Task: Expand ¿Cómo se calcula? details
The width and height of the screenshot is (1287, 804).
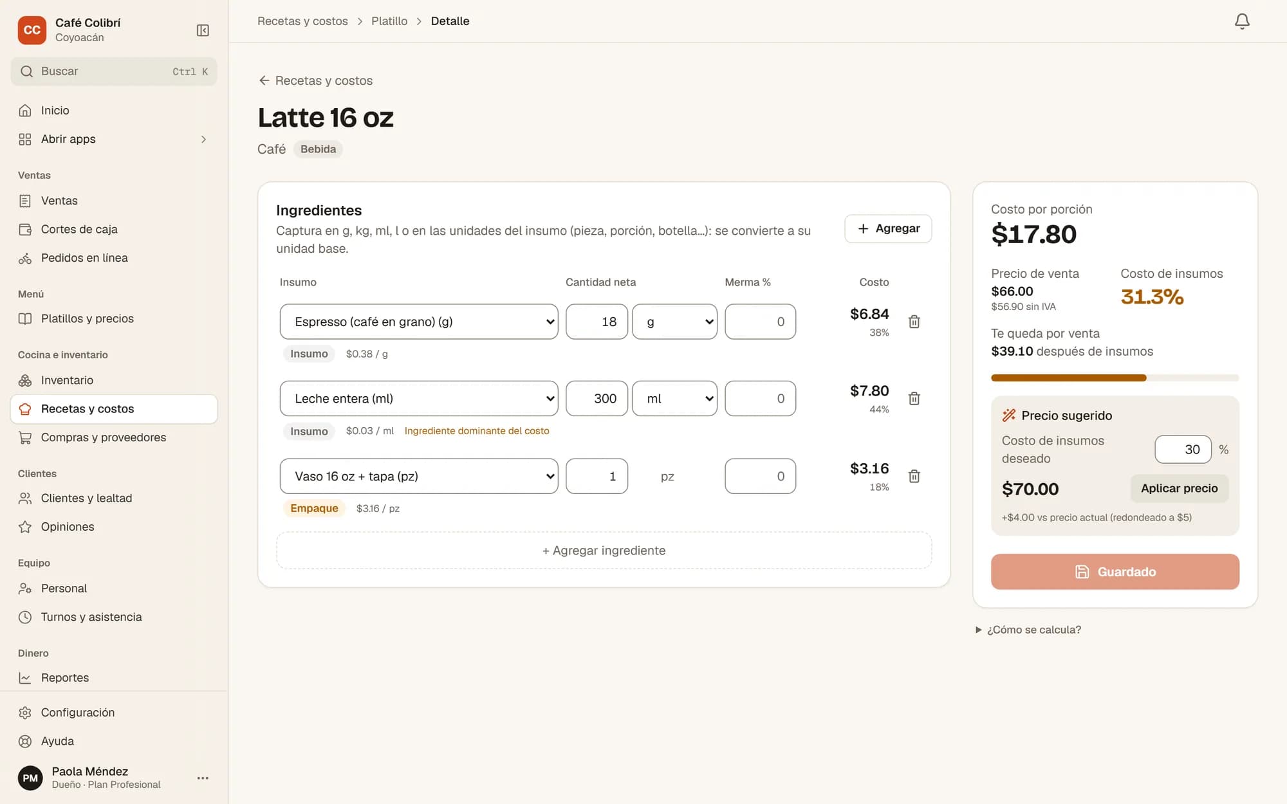Action: point(1028,630)
